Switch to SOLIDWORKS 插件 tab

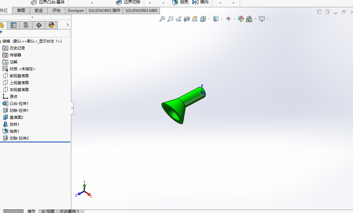[x=104, y=11]
